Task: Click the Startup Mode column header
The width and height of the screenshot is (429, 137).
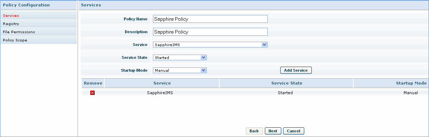Action: point(391,83)
